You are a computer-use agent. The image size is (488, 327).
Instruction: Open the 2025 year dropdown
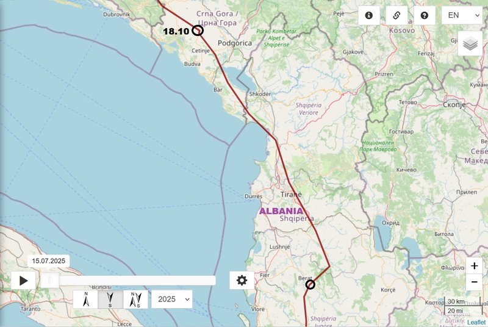point(172,300)
